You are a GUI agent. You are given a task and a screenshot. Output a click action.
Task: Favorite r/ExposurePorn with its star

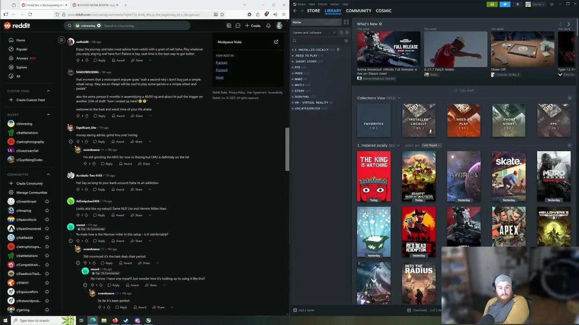click(x=47, y=292)
